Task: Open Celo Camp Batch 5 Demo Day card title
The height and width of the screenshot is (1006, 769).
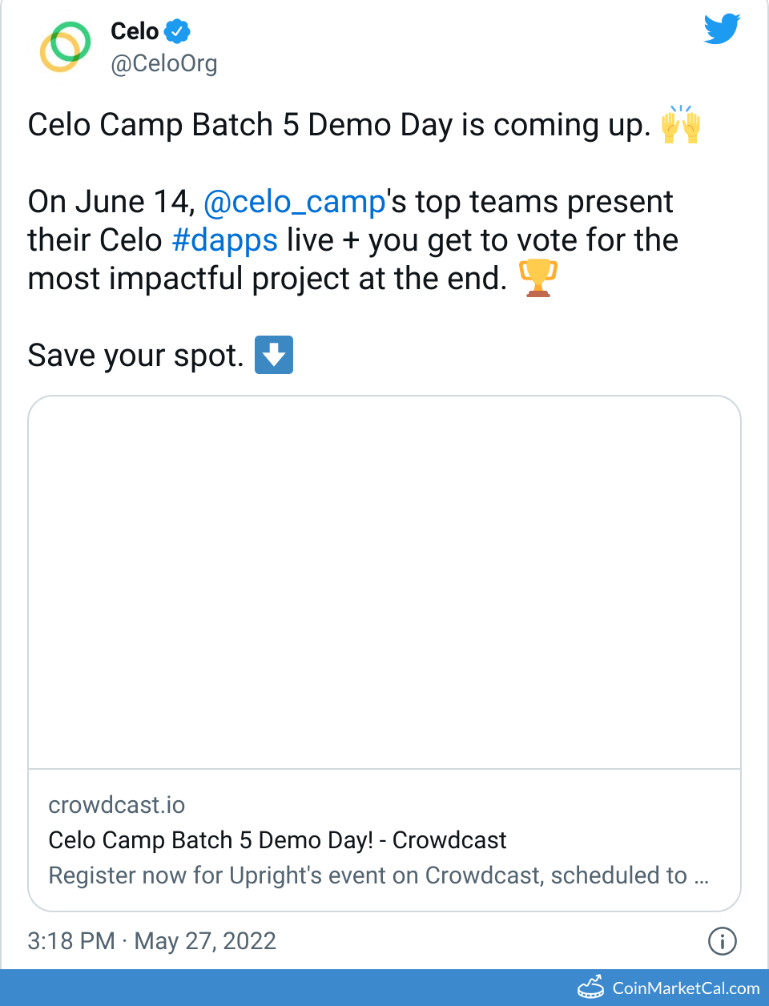Action: click(277, 840)
